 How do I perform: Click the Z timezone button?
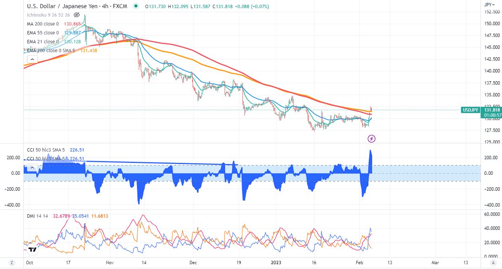(x=12, y=263)
